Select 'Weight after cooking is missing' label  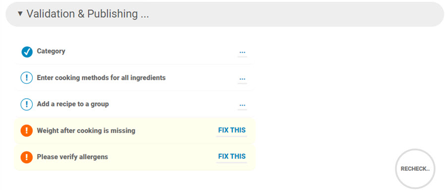point(86,131)
